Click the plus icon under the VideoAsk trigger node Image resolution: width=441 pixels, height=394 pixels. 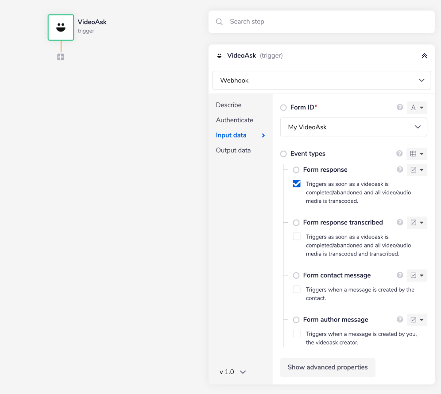click(x=61, y=57)
